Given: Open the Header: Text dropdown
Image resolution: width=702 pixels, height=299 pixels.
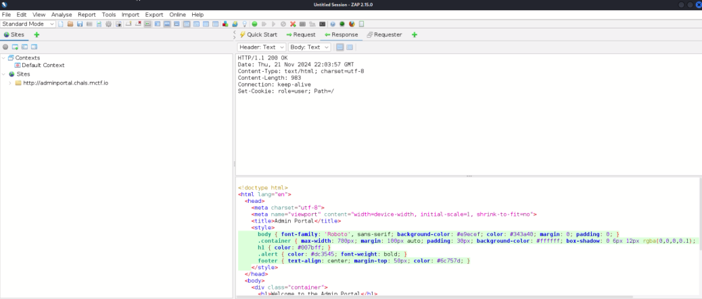Looking at the screenshot, I should [x=262, y=47].
